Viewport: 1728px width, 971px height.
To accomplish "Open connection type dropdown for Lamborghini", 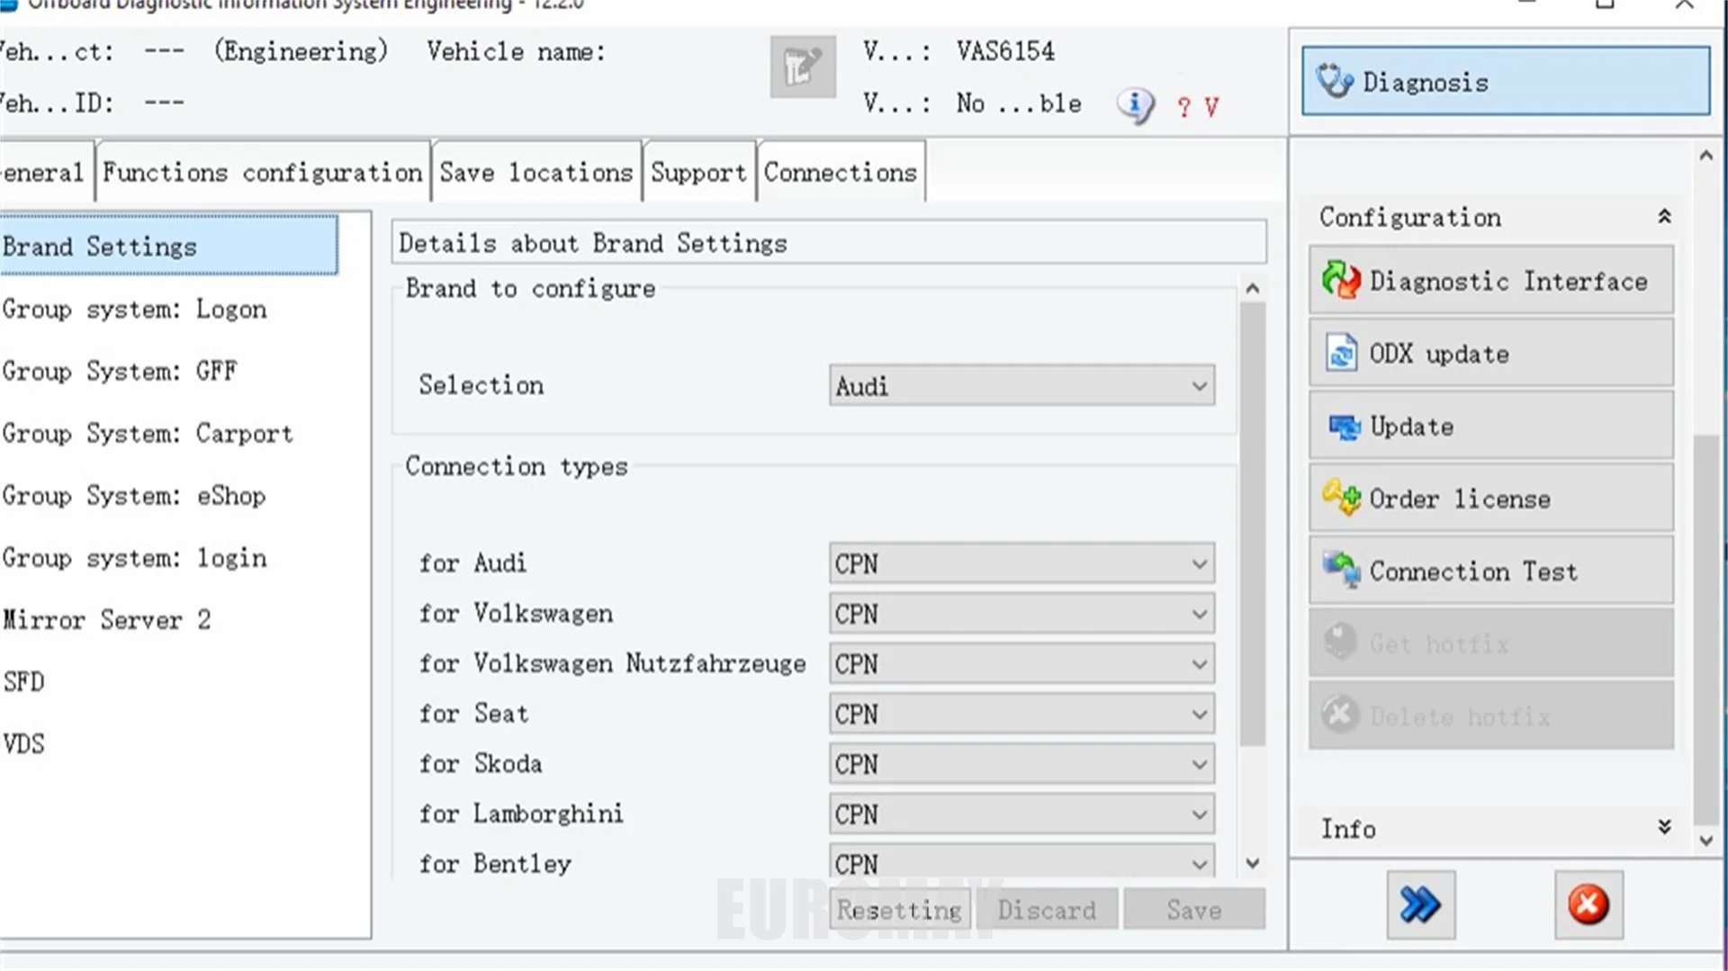I will click(1021, 814).
